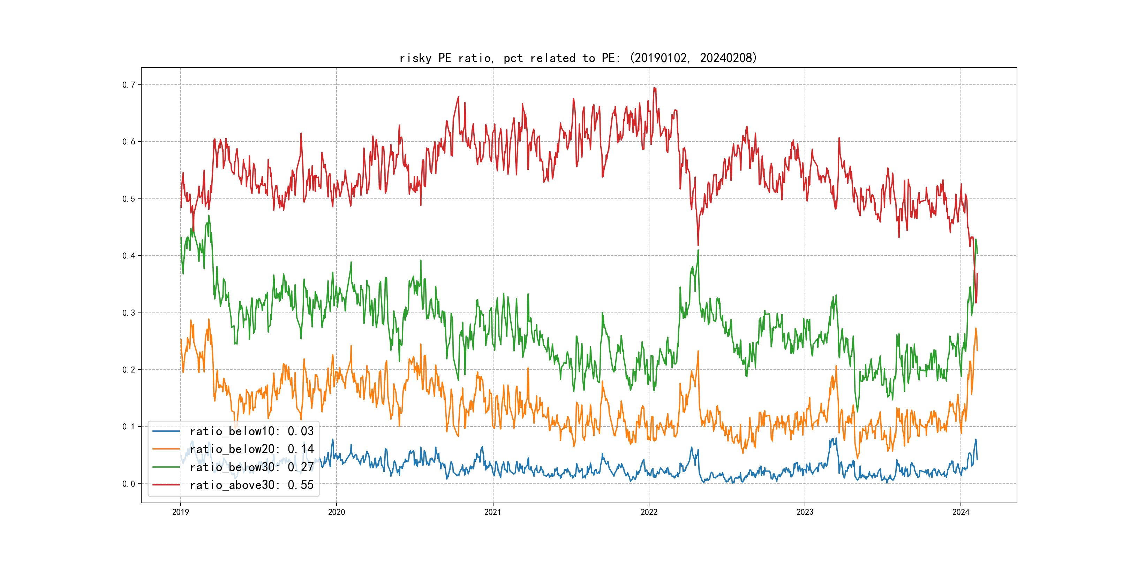Click the 2019 x-axis tick label

pyautogui.click(x=180, y=512)
